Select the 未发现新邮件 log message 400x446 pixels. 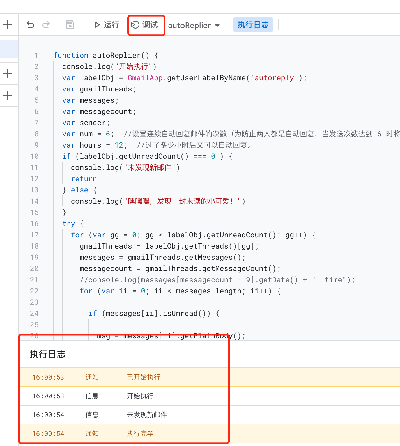(x=147, y=415)
